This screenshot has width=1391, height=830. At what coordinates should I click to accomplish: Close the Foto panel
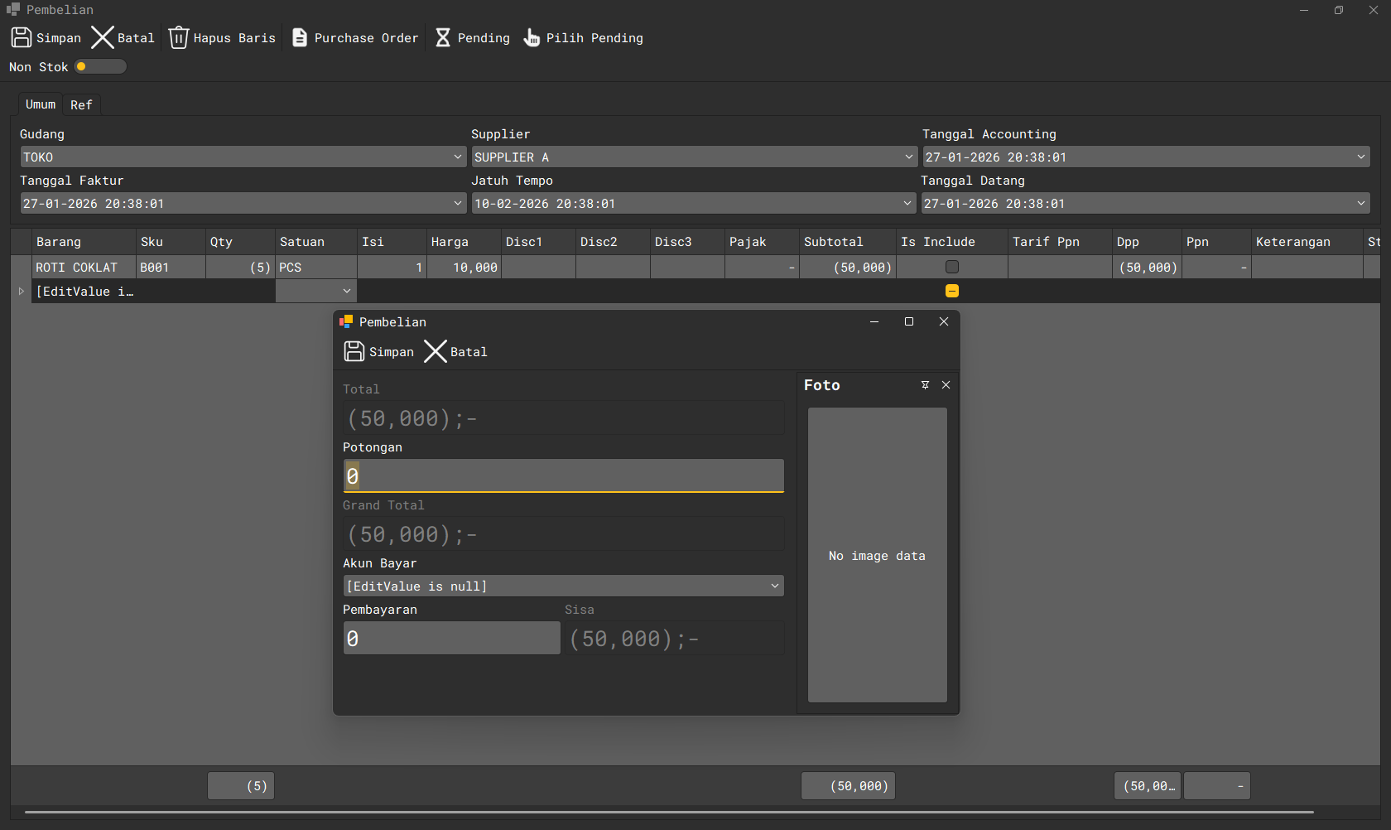tap(946, 385)
